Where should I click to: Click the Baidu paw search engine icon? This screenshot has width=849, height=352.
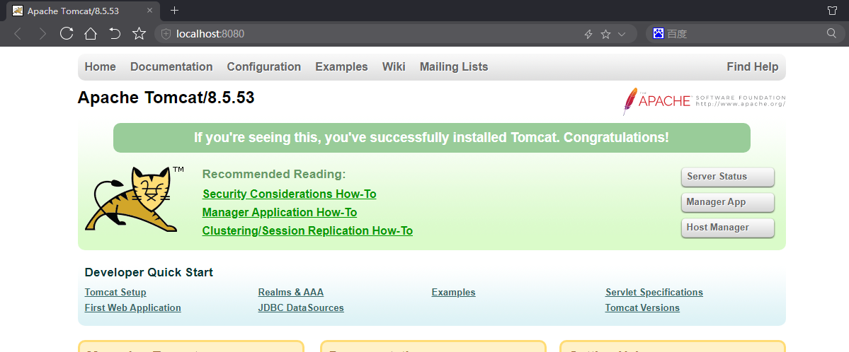(659, 33)
